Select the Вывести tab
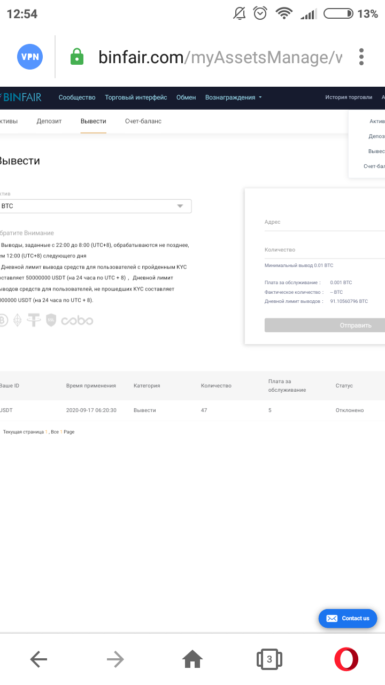 tap(93, 121)
